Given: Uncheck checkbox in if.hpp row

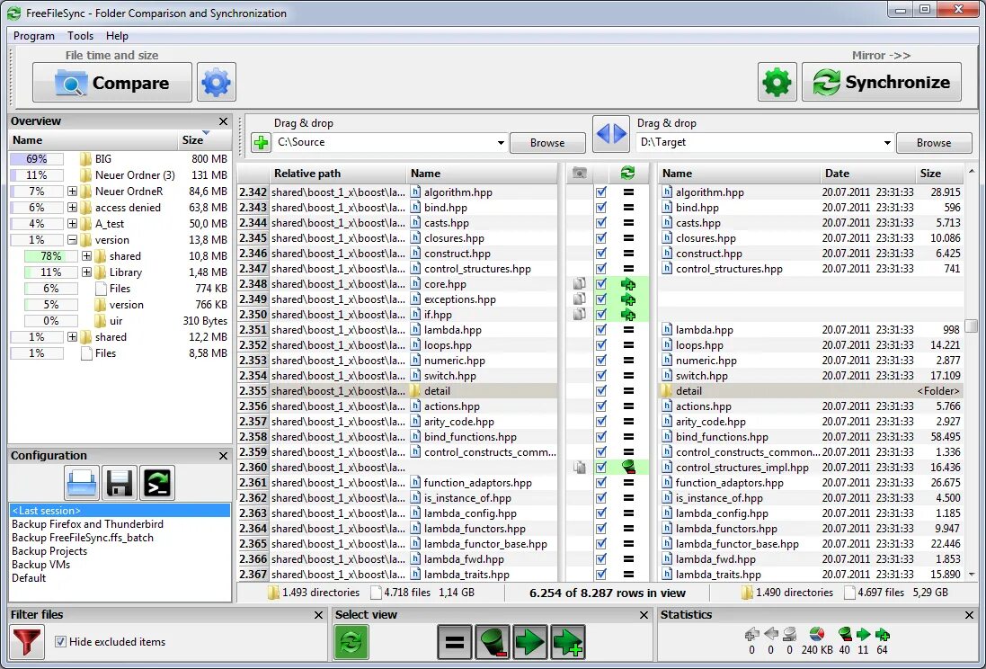Looking at the screenshot, I should [601, 315].
